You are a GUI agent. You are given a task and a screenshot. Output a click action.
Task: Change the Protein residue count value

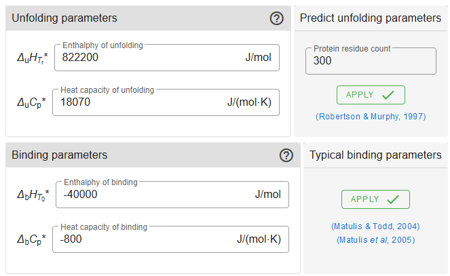[x=371, y=61]
